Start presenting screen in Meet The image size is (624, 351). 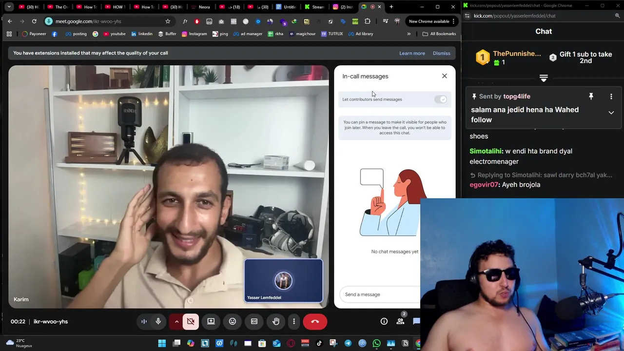[211, 321]
